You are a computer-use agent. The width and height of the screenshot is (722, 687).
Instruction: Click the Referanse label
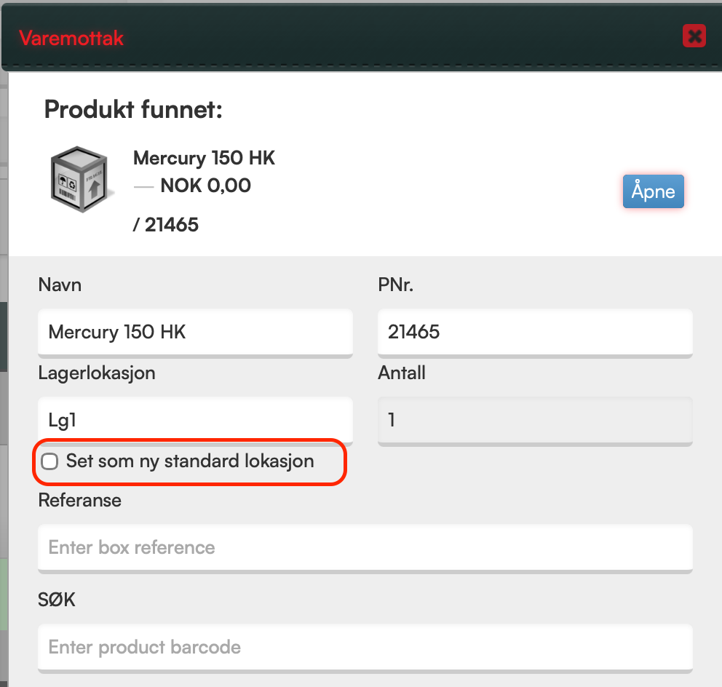pos(79,501)
